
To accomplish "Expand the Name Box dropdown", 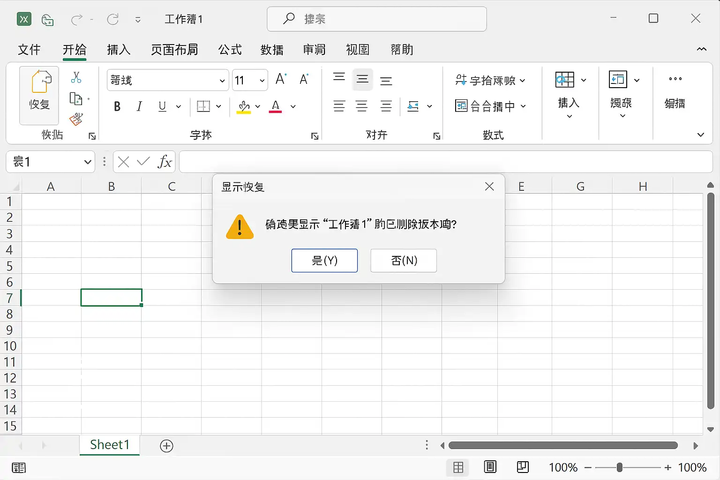I will point(87,162).
